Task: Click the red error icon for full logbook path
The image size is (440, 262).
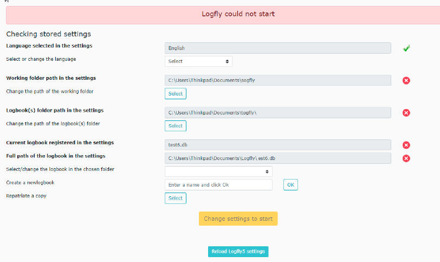Action: (406, 158)
